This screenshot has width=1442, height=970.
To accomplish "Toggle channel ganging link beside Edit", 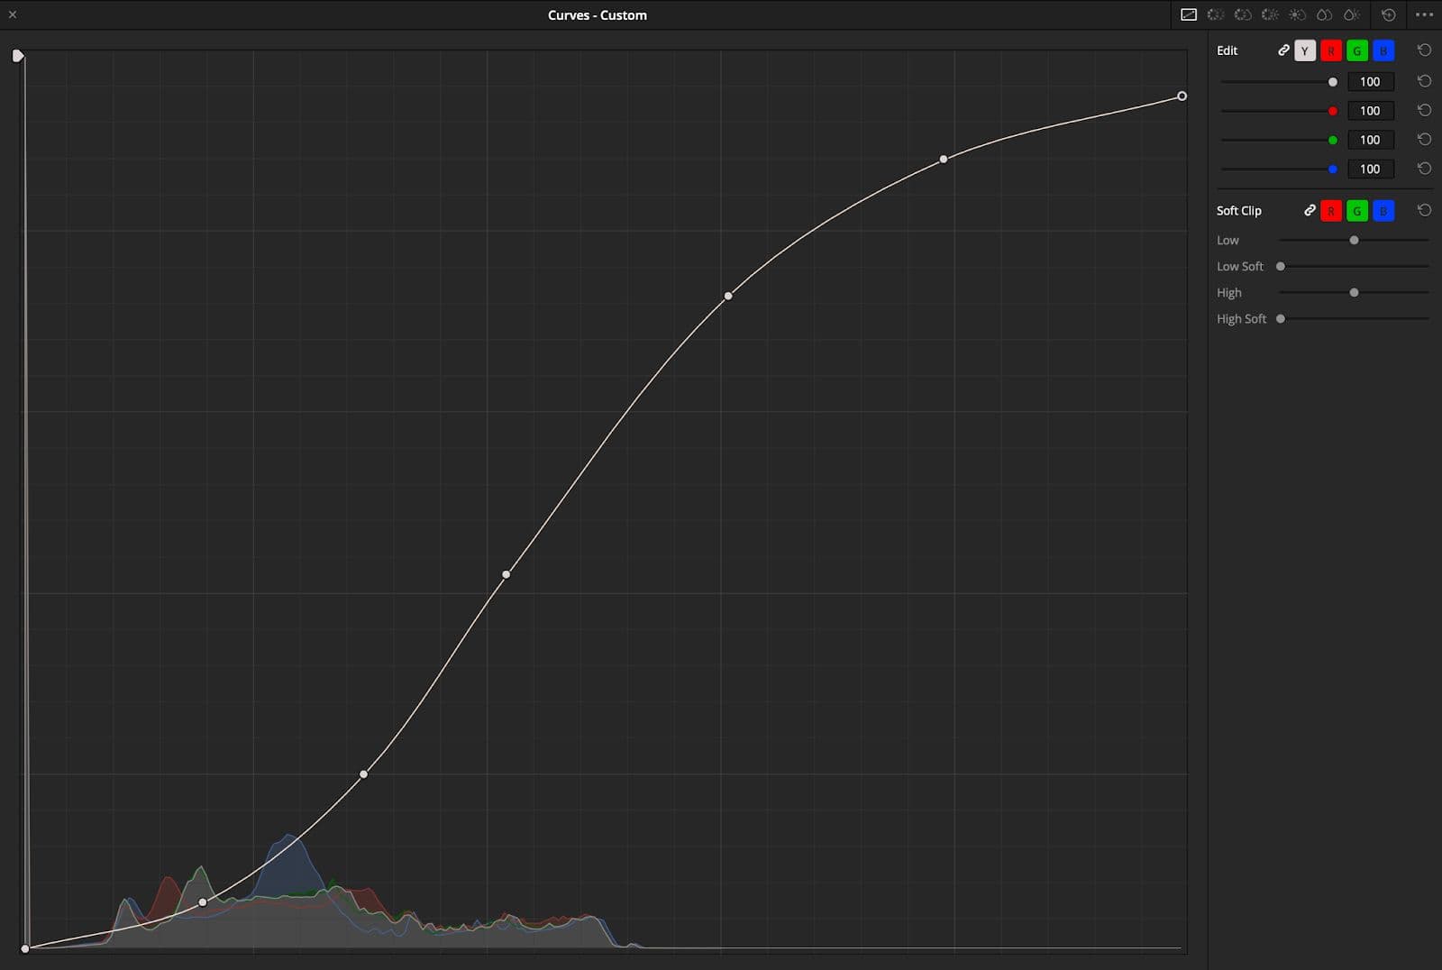I will point(1283,50).
